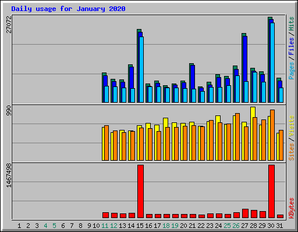Click green day label 11 on the x-axis

105,226
